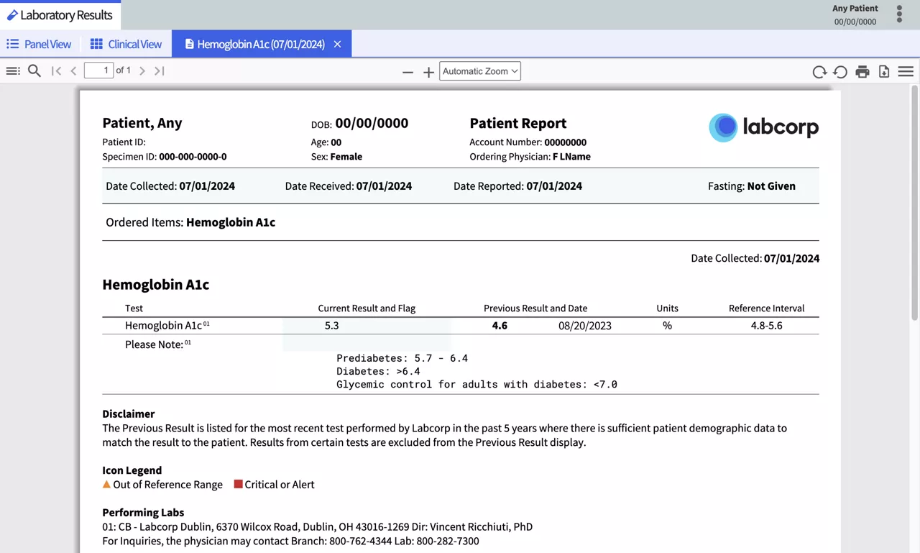
Task: Toggle the sidebar thumbnail panel
Action: pos(13,70)
